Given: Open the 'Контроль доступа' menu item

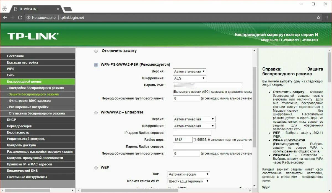Looking at the screenshot, I should point(38,145).
